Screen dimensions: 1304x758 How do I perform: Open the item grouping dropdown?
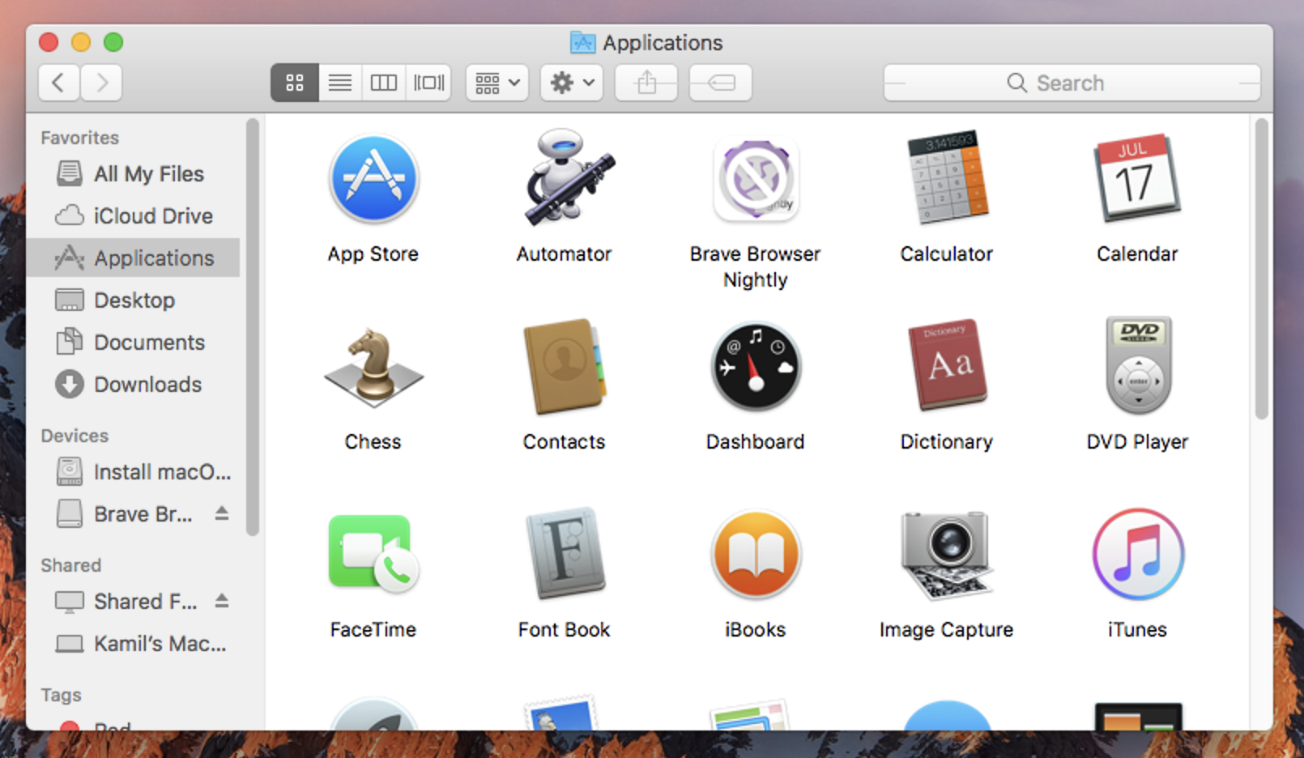[x=496, y=82]
